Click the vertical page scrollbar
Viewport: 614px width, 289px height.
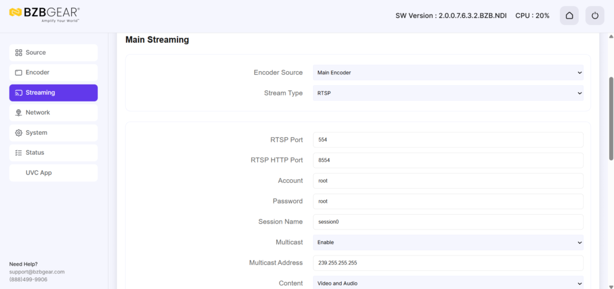(610, 120)
